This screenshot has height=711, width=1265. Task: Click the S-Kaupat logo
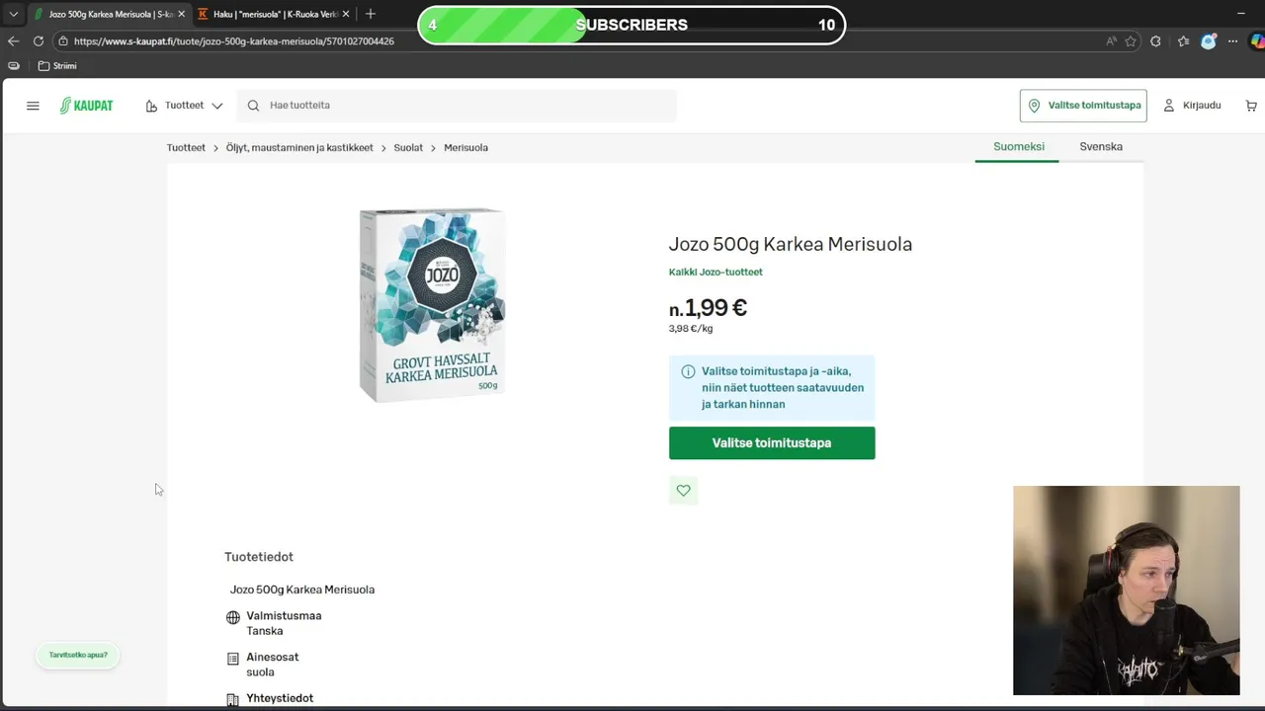86,106
